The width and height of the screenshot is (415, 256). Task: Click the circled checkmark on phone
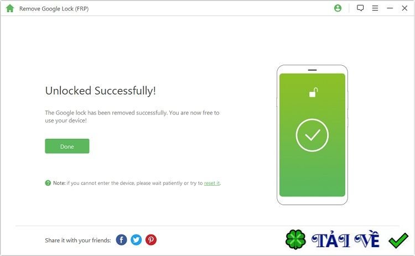pos(312,135)
